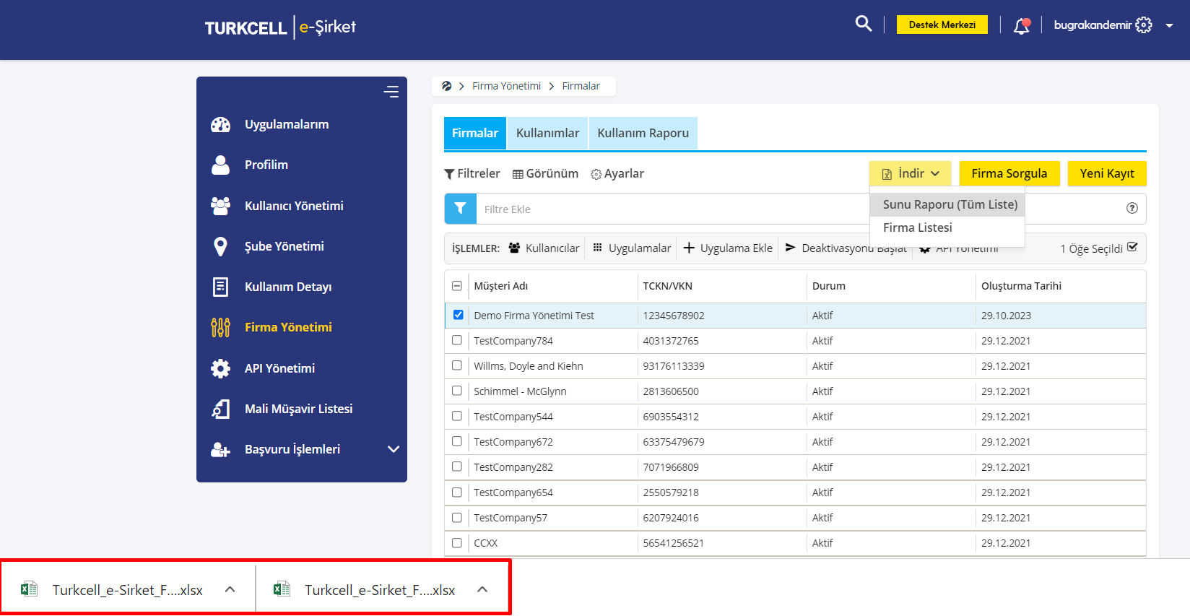This screenshot has width=1190, height=616.
Task: Focus the Filtre Ekle input field
Action: (672, 209)
